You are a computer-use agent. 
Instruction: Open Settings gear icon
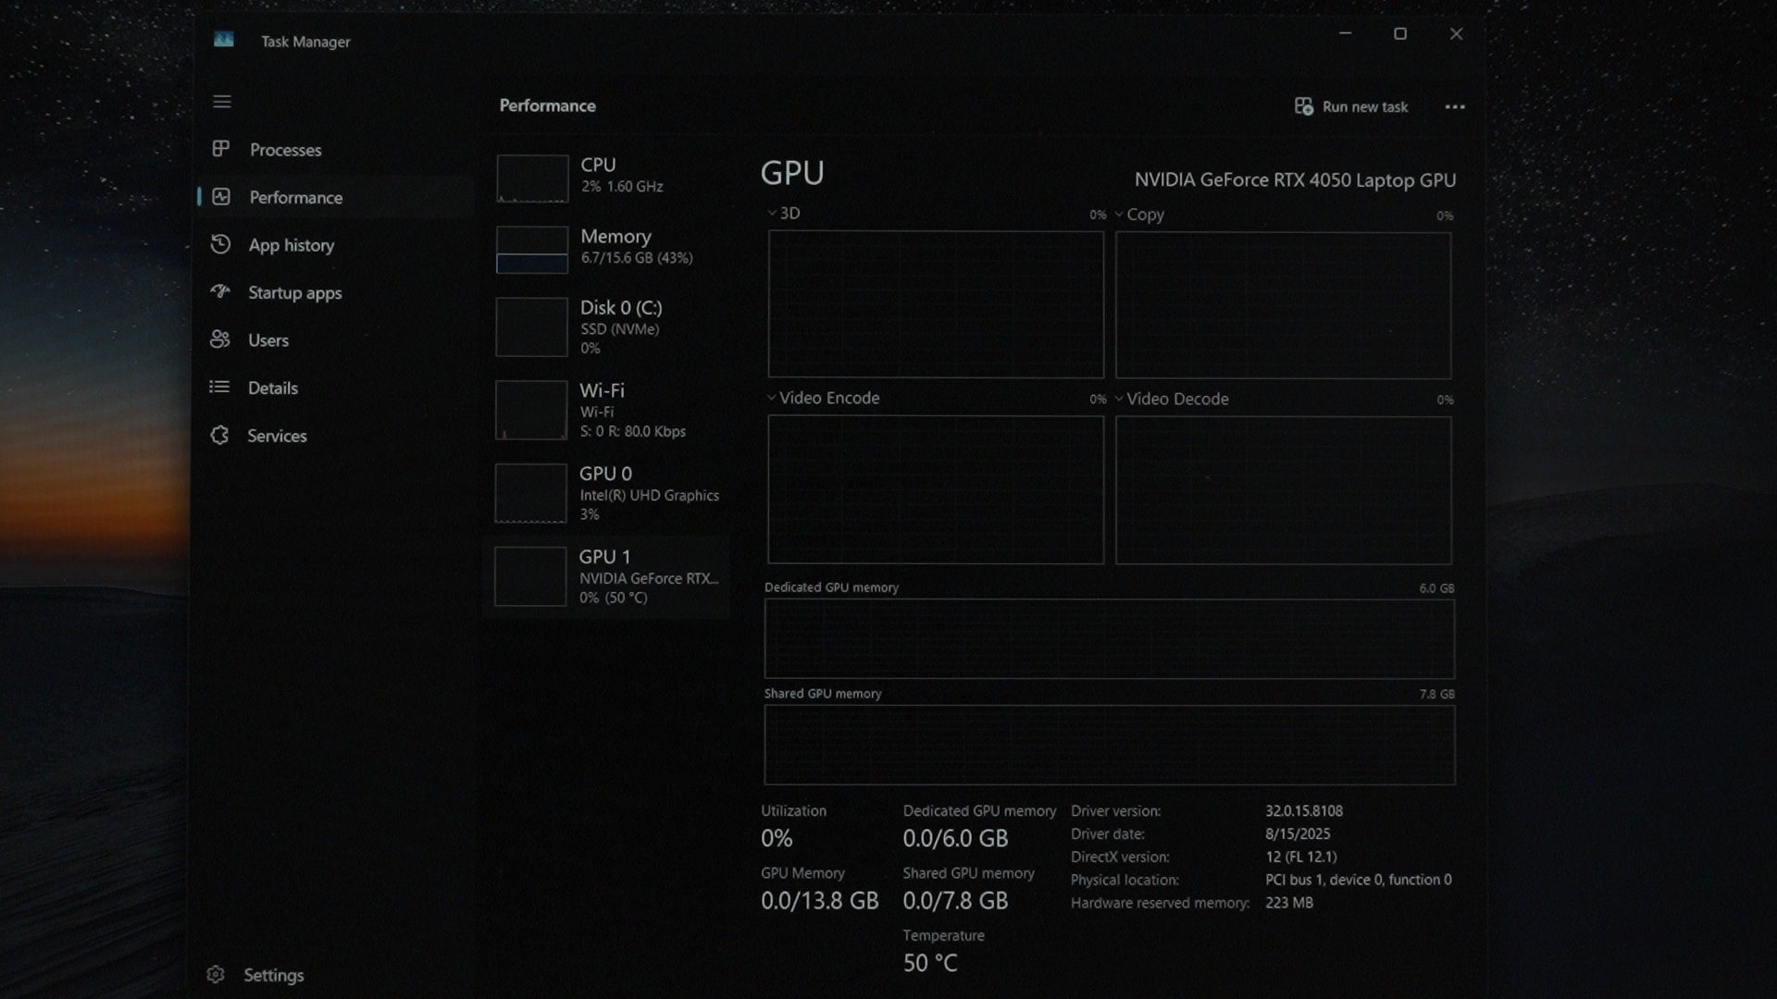[x=216, y=974]
